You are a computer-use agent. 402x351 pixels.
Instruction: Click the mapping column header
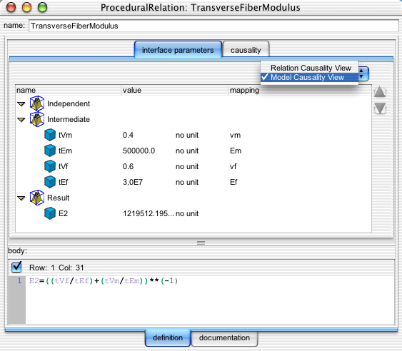pos(300,90)
